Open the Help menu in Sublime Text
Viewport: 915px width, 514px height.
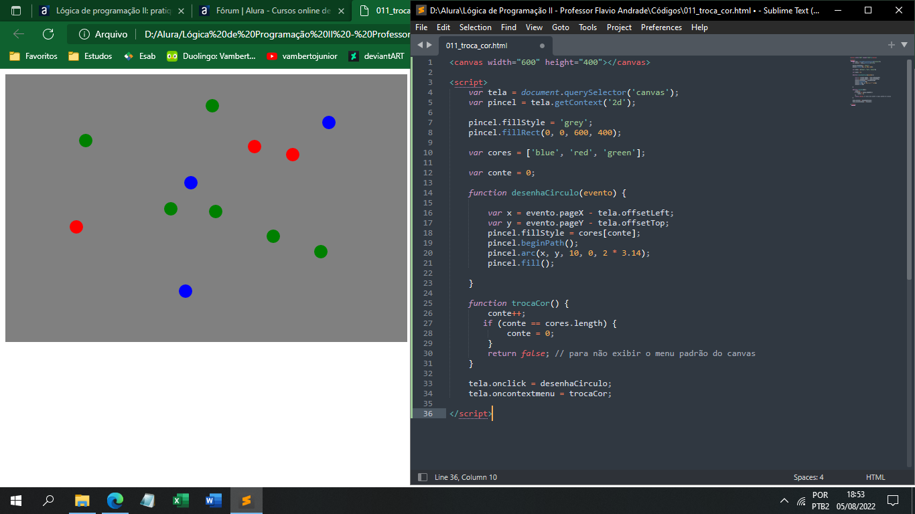tap(699, 27)
